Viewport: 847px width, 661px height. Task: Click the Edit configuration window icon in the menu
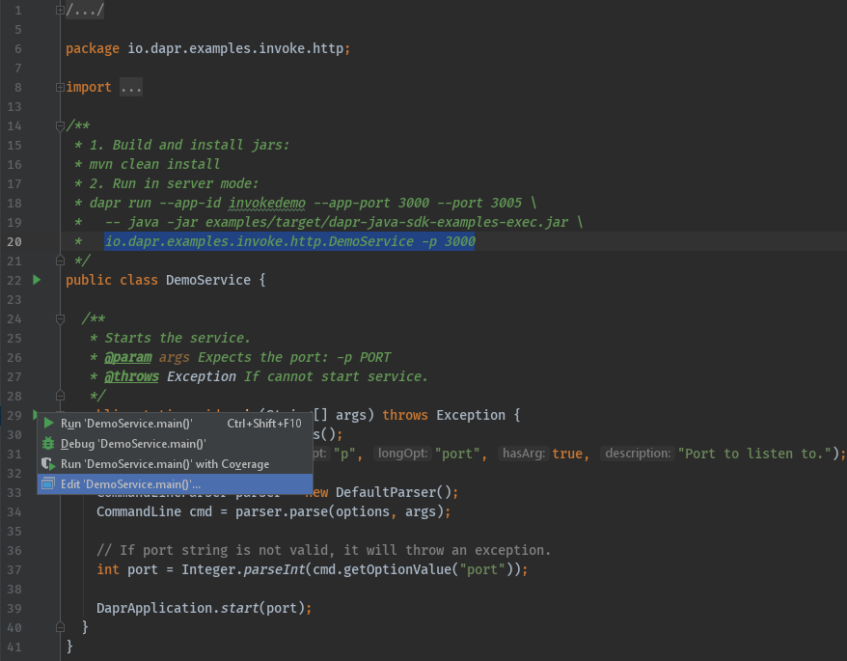pyautogui.click(x=47, y=483)
